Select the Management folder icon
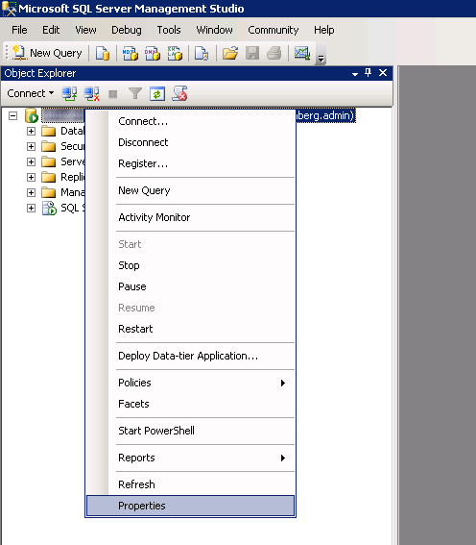The width and height of the screenshot is (476, 545). tap(49, 192)
